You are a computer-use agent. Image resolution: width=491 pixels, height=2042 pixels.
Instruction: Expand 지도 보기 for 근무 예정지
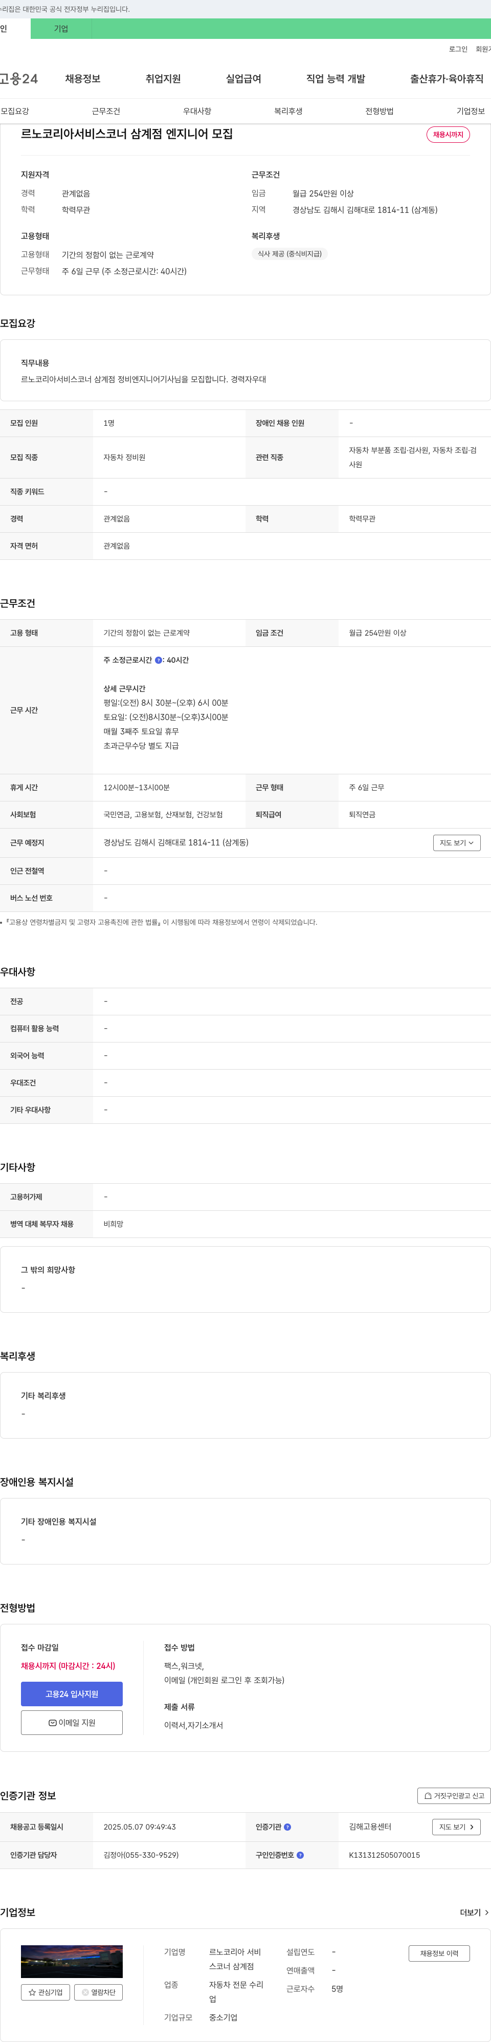[x=457, y=842]
